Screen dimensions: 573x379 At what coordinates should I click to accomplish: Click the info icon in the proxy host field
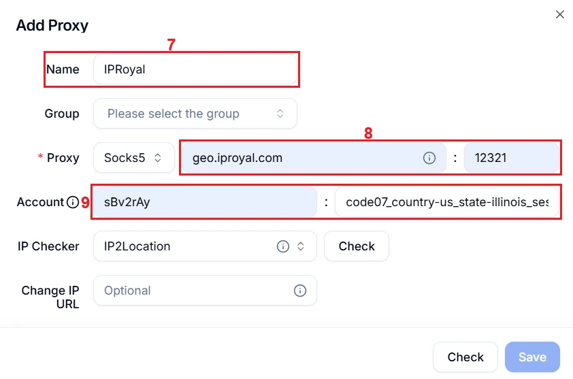point(429,158)
